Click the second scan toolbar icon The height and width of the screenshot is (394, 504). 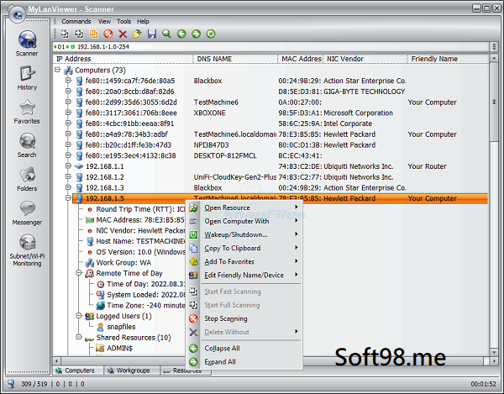tap(79, 34)
